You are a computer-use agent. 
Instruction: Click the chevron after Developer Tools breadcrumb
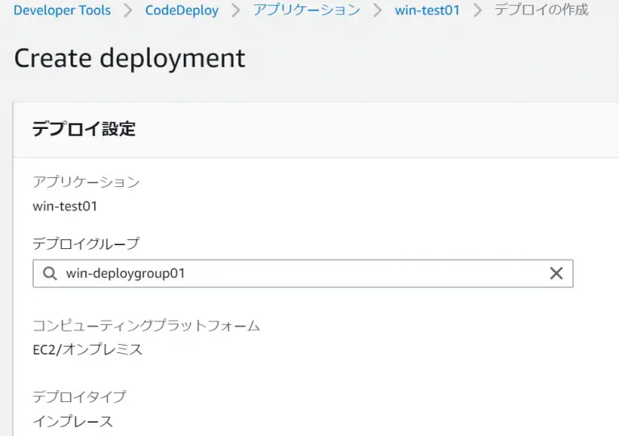pos(127,10)
